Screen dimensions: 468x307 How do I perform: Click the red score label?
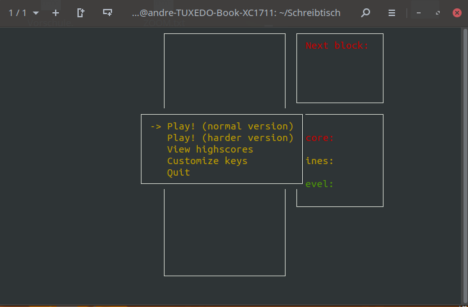pyautogui.click(x=320, y=138)
